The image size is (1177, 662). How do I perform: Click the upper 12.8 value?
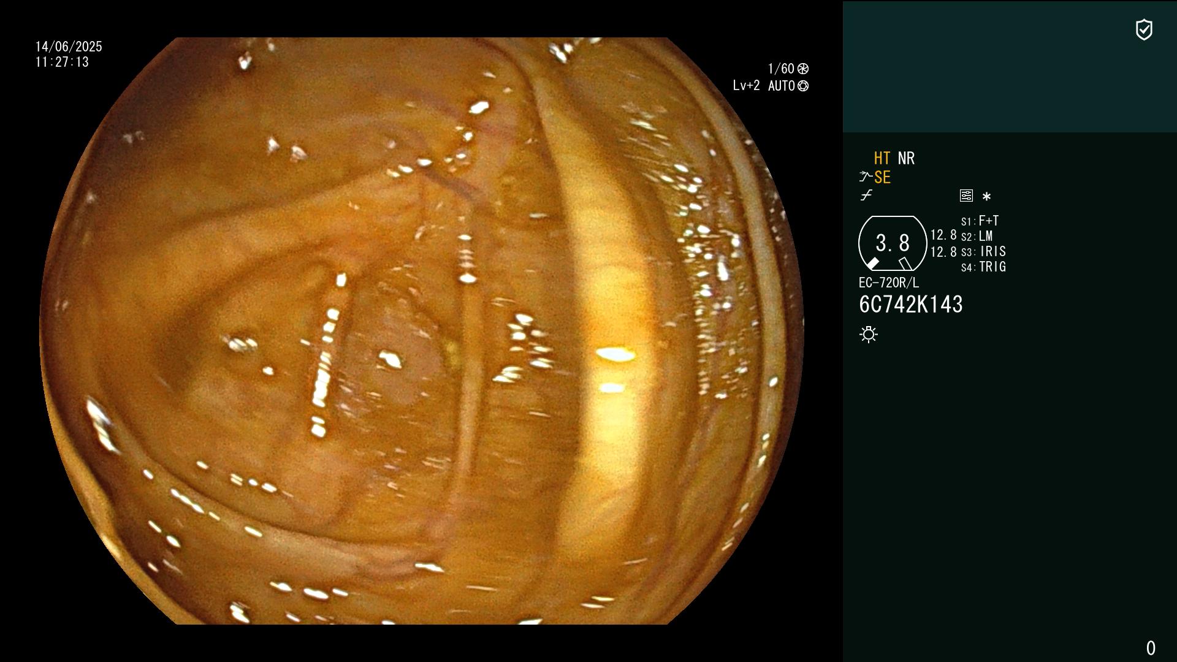[x=943, y=235]
